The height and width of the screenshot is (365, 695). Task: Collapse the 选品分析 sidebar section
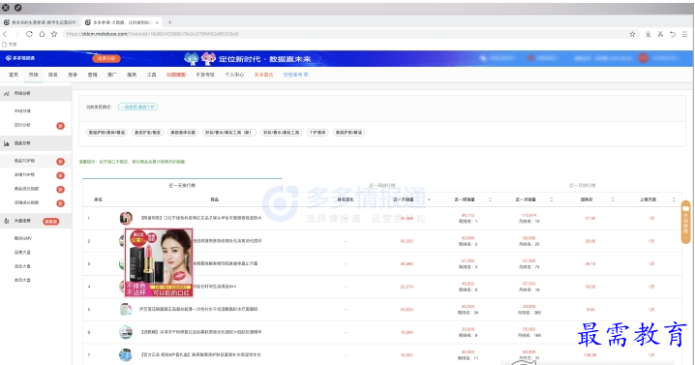tap(36, 143)
